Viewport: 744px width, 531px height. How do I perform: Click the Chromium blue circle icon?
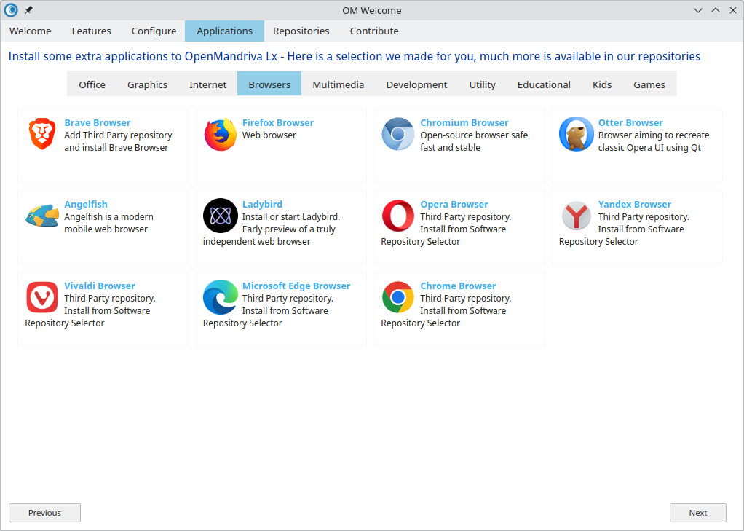[398, 134]
